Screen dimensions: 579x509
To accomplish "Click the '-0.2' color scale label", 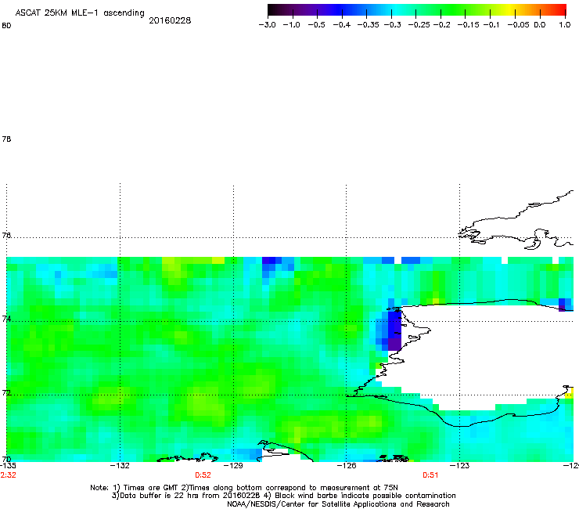I will click(x=441, y=25).
